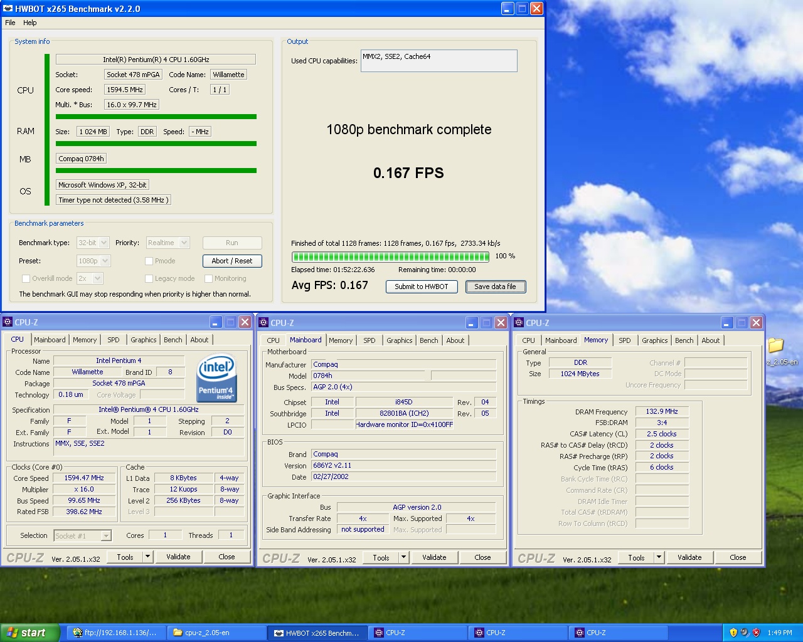Screen dimensions: 803x642
Task: Expand Tools arrow in Mainboard window
Action: (x=403, y=557)
